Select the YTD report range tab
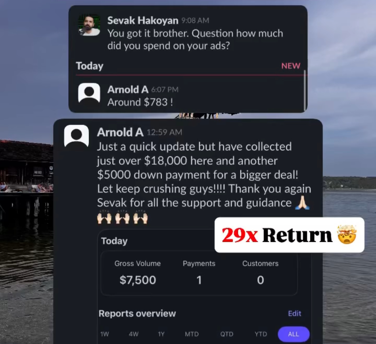This screenshot has width=376, height=344. 261,334
